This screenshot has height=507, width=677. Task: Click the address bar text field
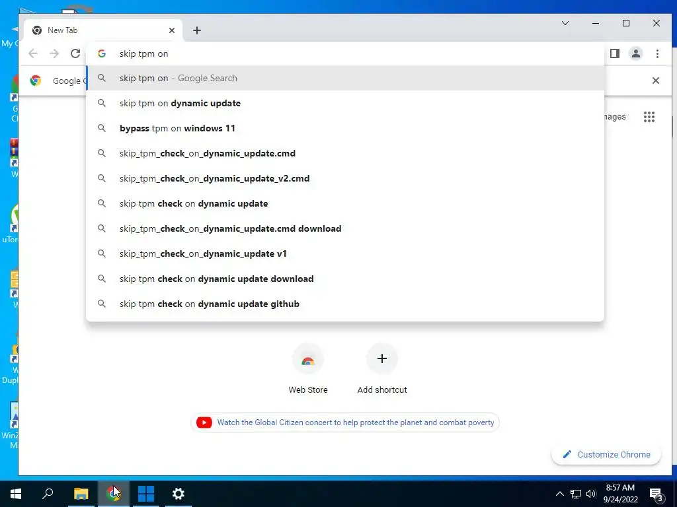pyautogui.click(x=345, y=53)
